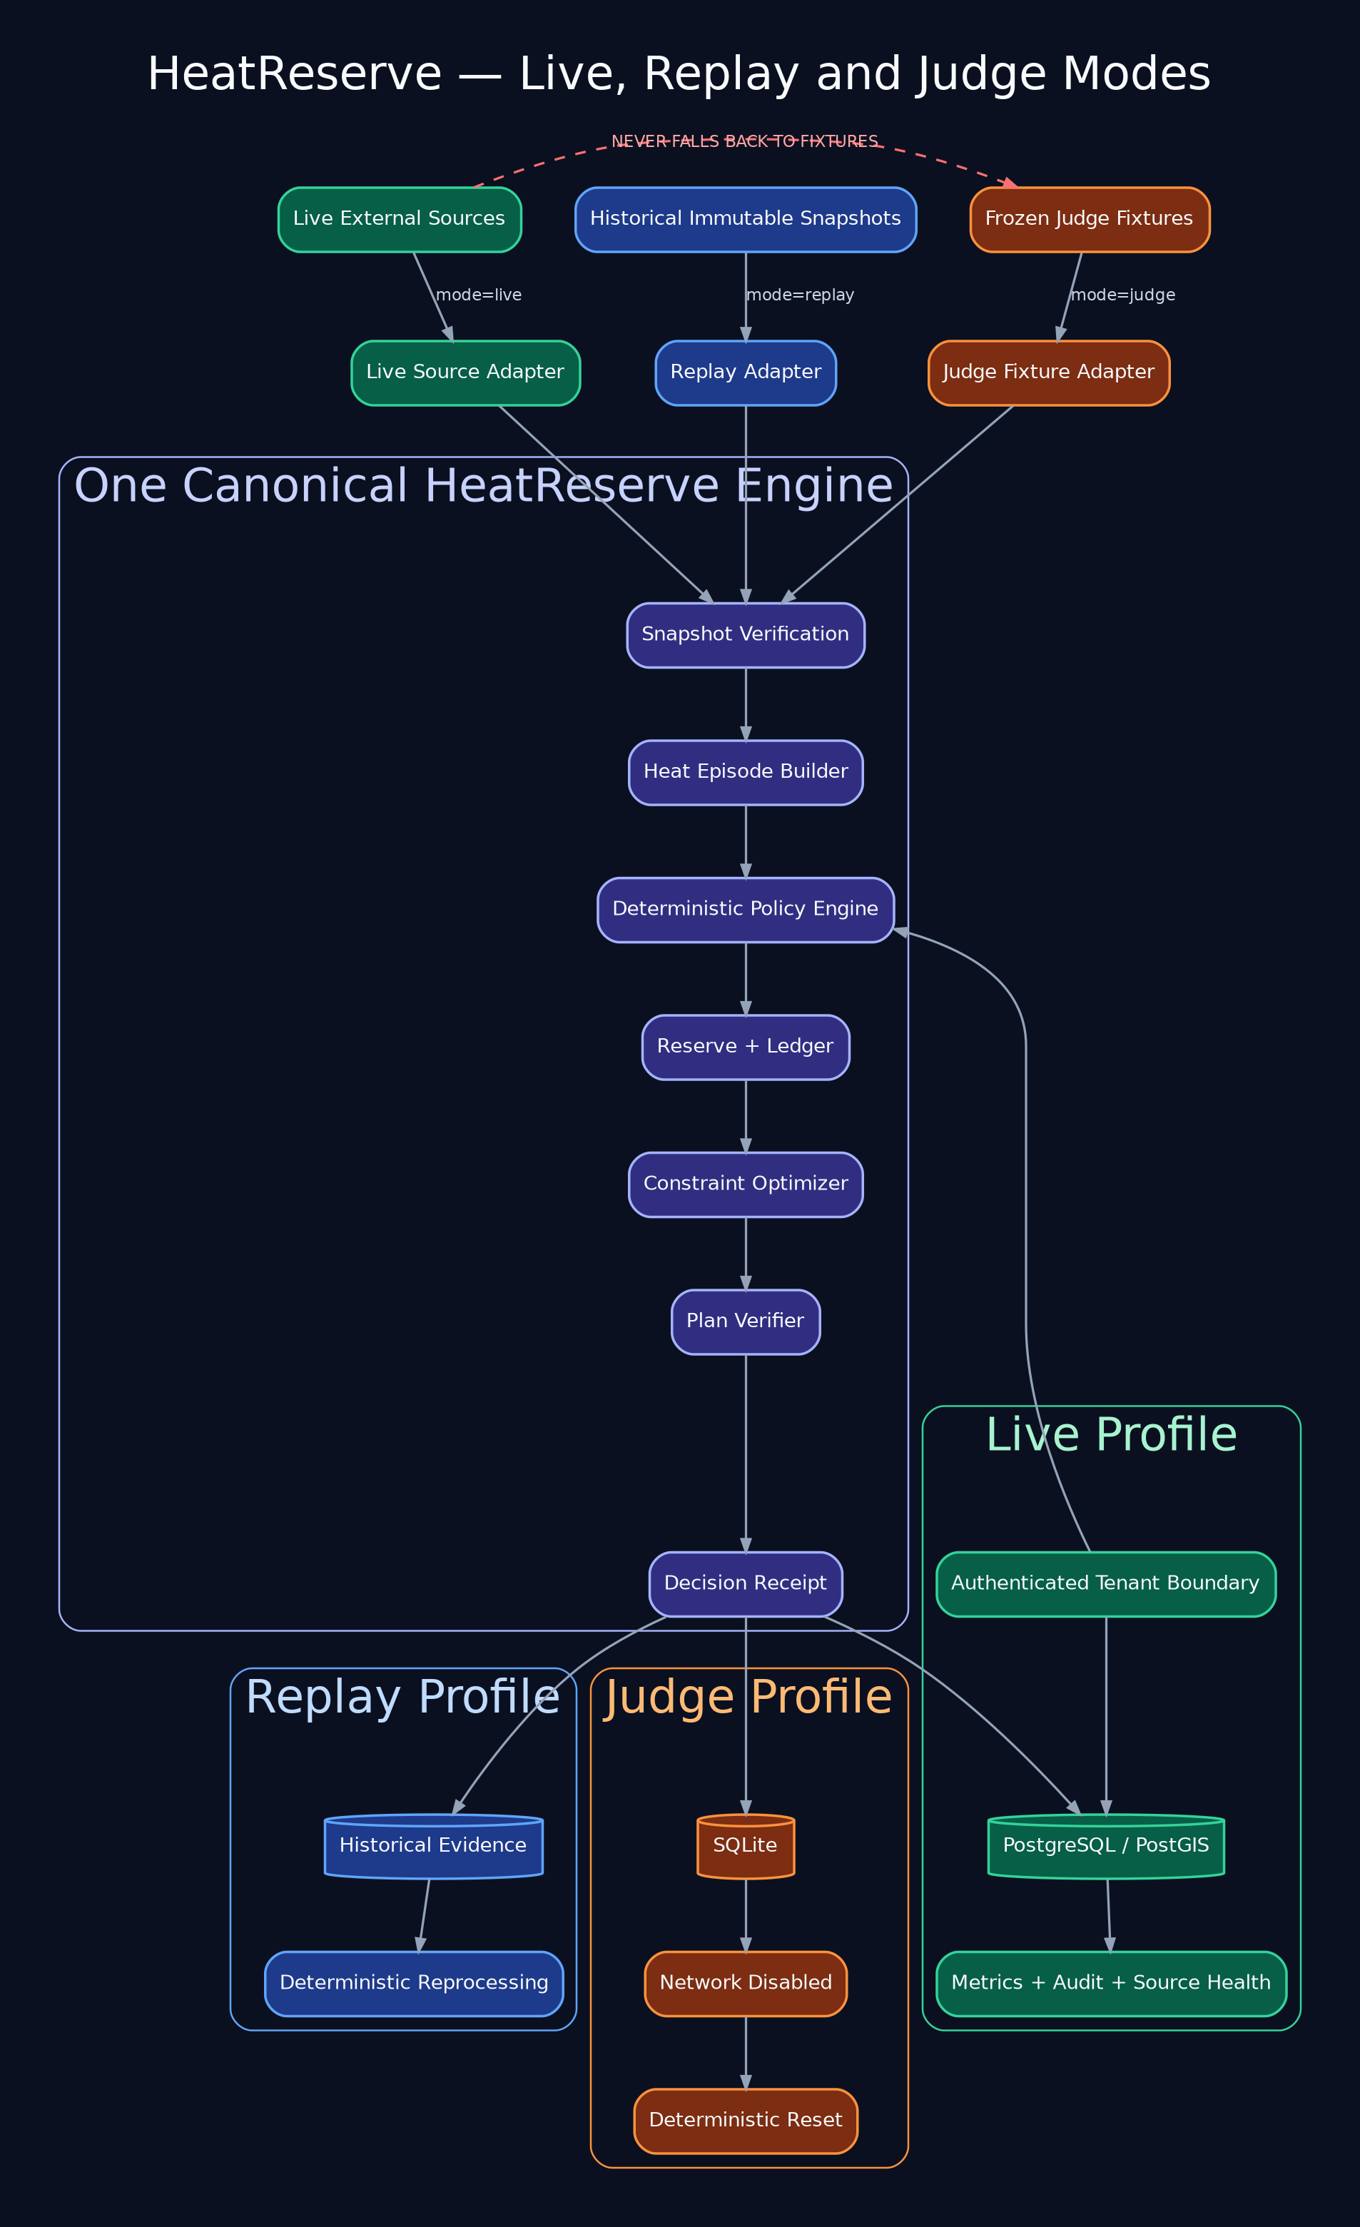This screenshot has width=1360, height=2227.
Task: Select the Live External Sources node
Action: point(400,220)
